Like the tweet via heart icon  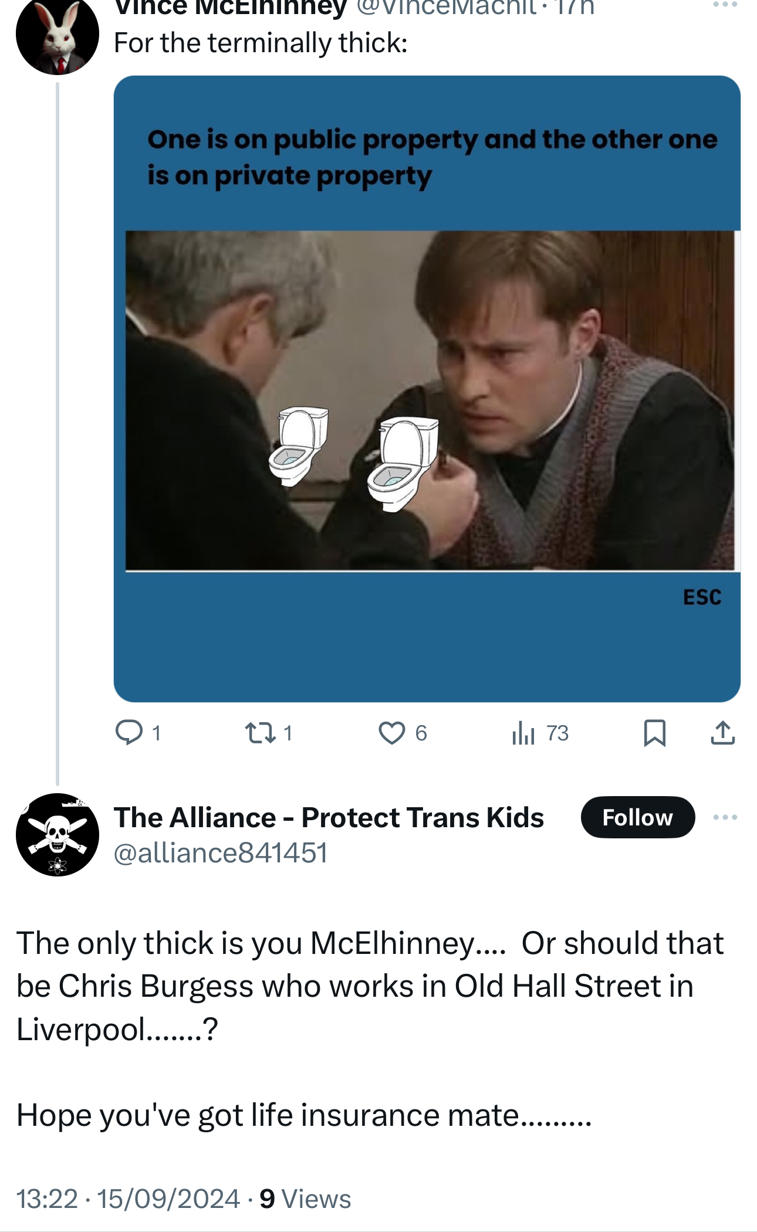391,733
